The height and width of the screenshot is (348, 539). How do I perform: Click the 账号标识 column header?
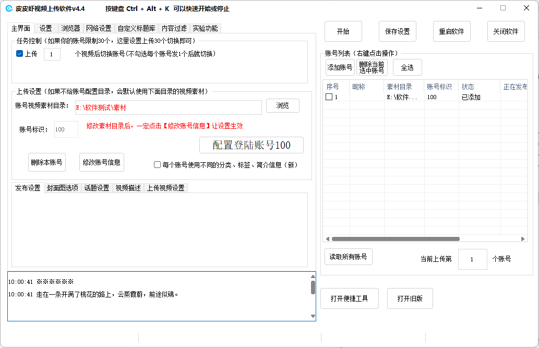tap(441, 87)
